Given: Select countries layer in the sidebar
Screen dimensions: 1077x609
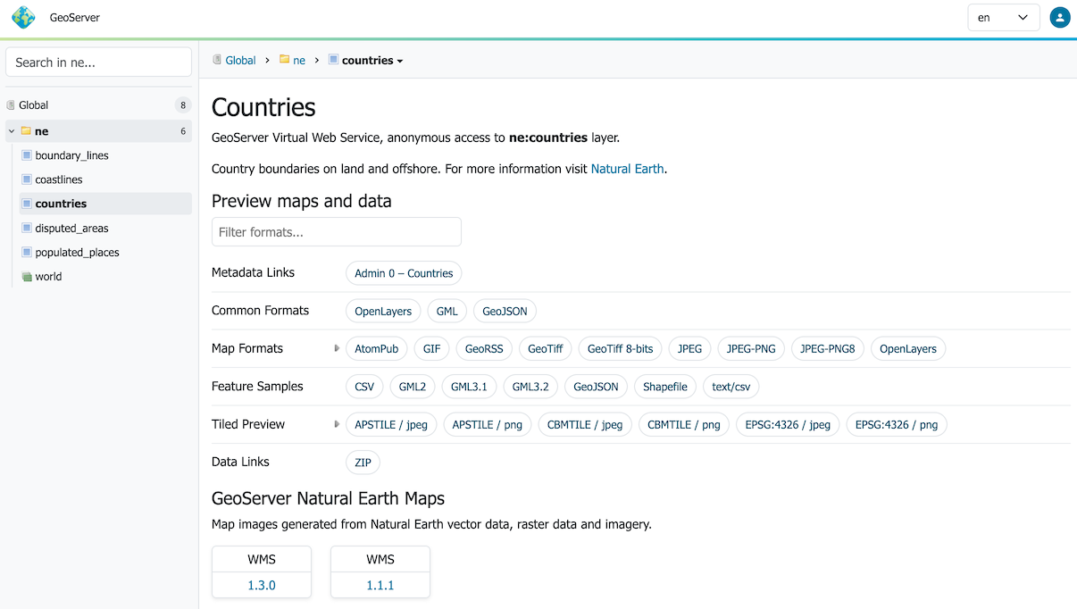Looking at the screenshot, I should (x=61, y=204).
